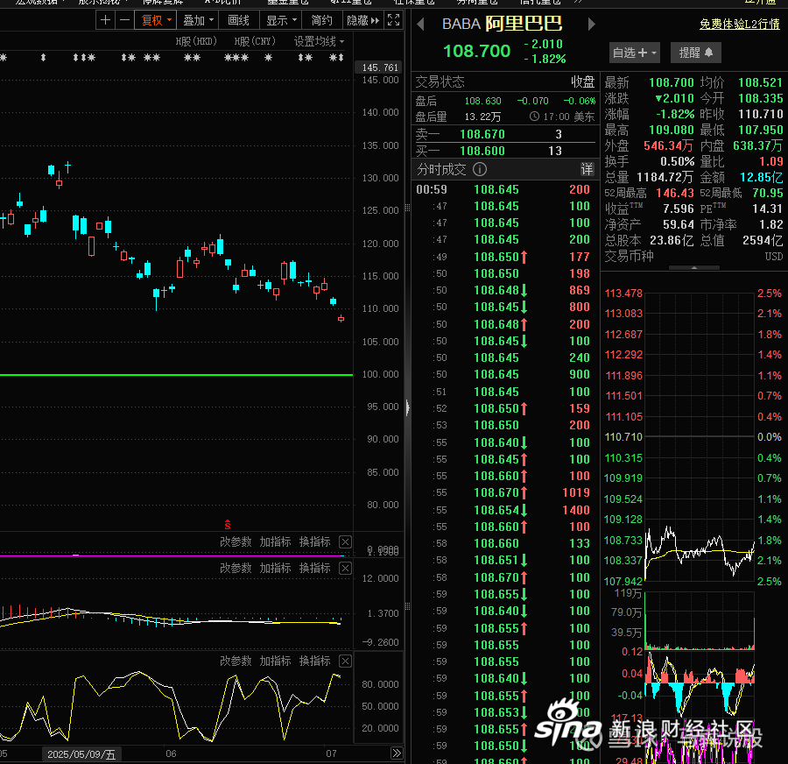Go to next stock with right arrow

tap(592, 24)
